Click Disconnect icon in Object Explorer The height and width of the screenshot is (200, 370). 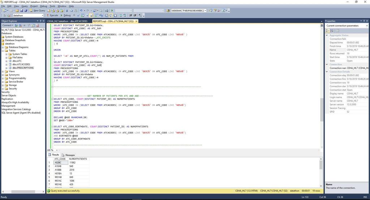coord(20,26)
